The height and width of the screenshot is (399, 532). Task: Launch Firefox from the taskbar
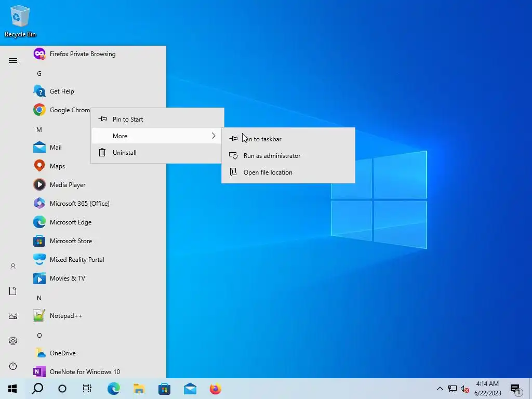216,389
